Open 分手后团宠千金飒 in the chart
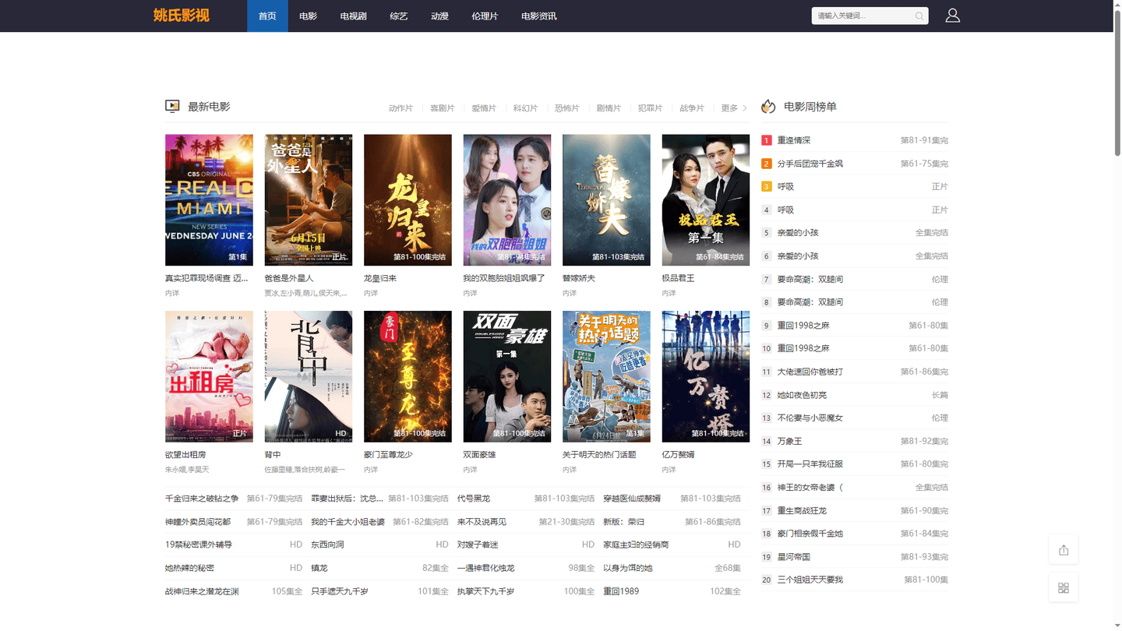The width and height of the screenshot is (1122, 631). (x=810, y=164)
